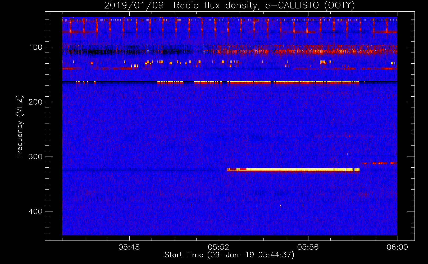Select the 300 frequency tick label
This screenshot has width=428, height=264.
[35, 157]
